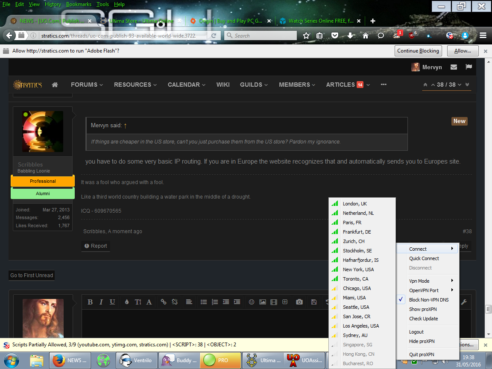This screenshot has width=492, height=369.
Task: Click Go to First Unread
Action: pos(32,275)
